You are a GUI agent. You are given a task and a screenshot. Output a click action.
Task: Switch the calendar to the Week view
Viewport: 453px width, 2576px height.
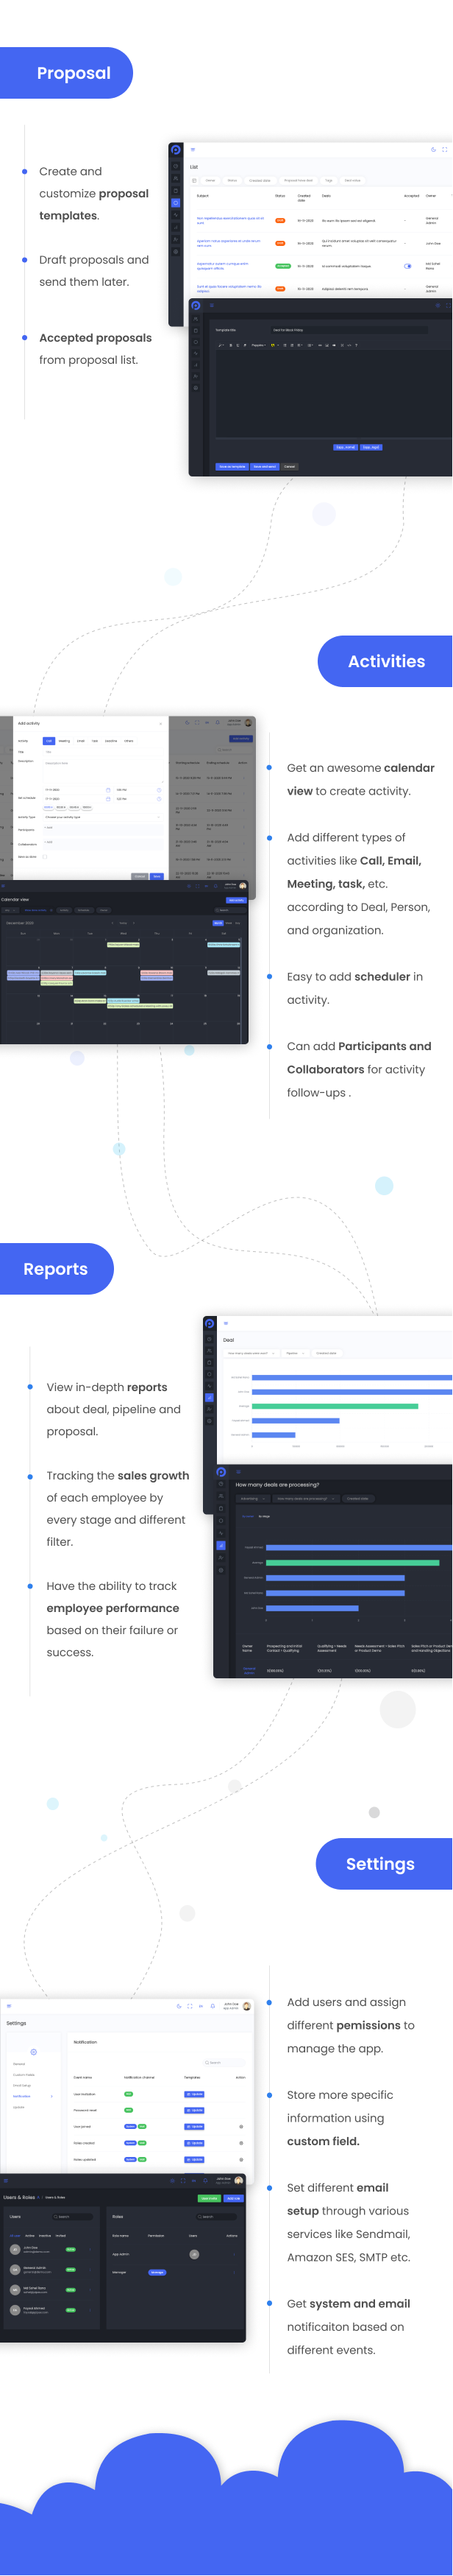(229, 924)
